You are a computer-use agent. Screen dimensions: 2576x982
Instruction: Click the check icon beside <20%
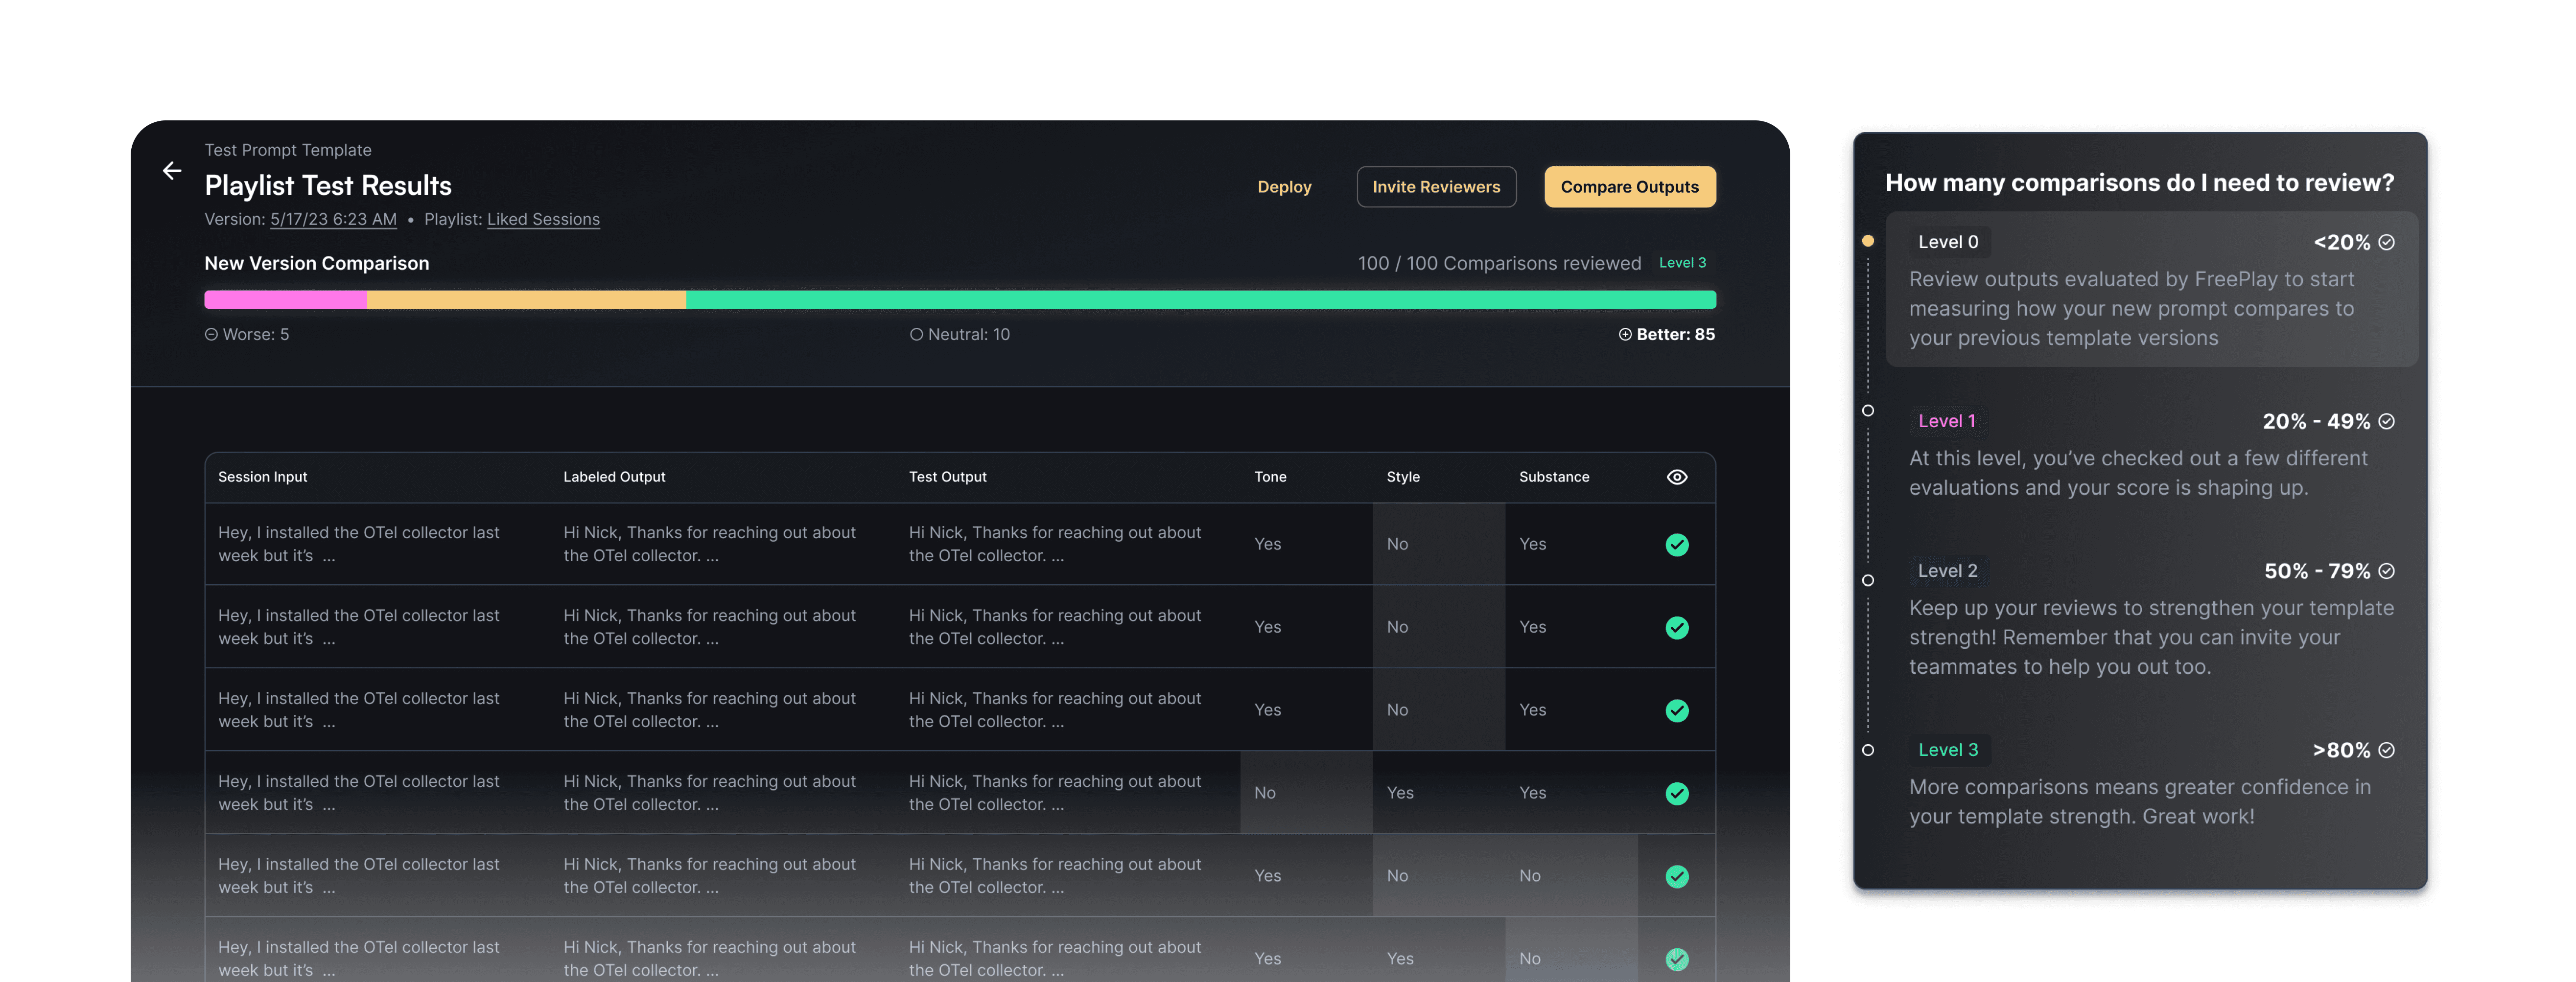tap(2387, 243)
